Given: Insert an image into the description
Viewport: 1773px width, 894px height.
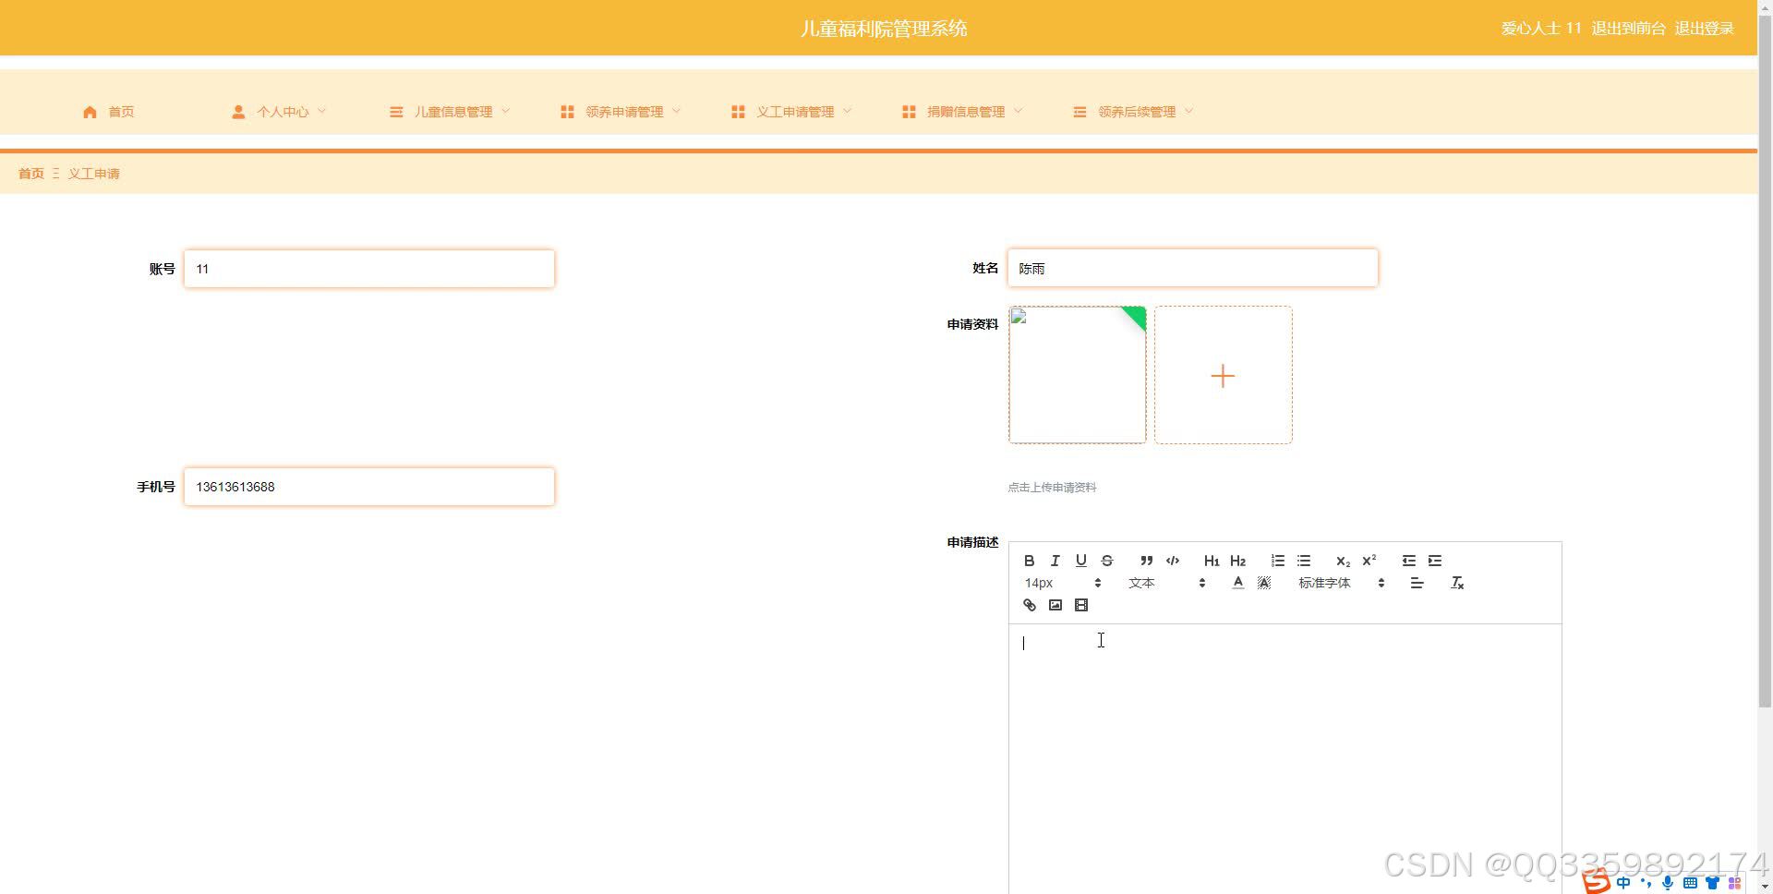Looking at the screenshot, I should coord(1055,605).
